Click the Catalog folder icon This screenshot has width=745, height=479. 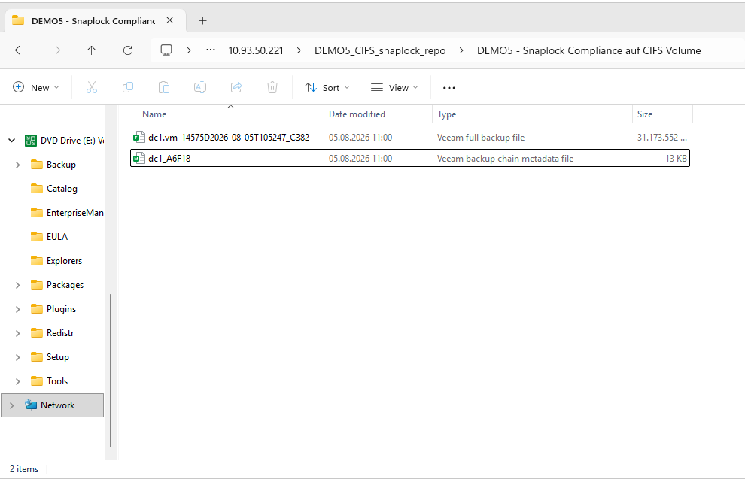click(x=37, y=189)
